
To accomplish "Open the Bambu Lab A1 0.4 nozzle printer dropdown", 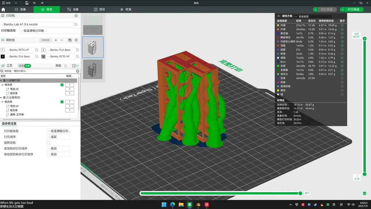I will pos(37,24).
